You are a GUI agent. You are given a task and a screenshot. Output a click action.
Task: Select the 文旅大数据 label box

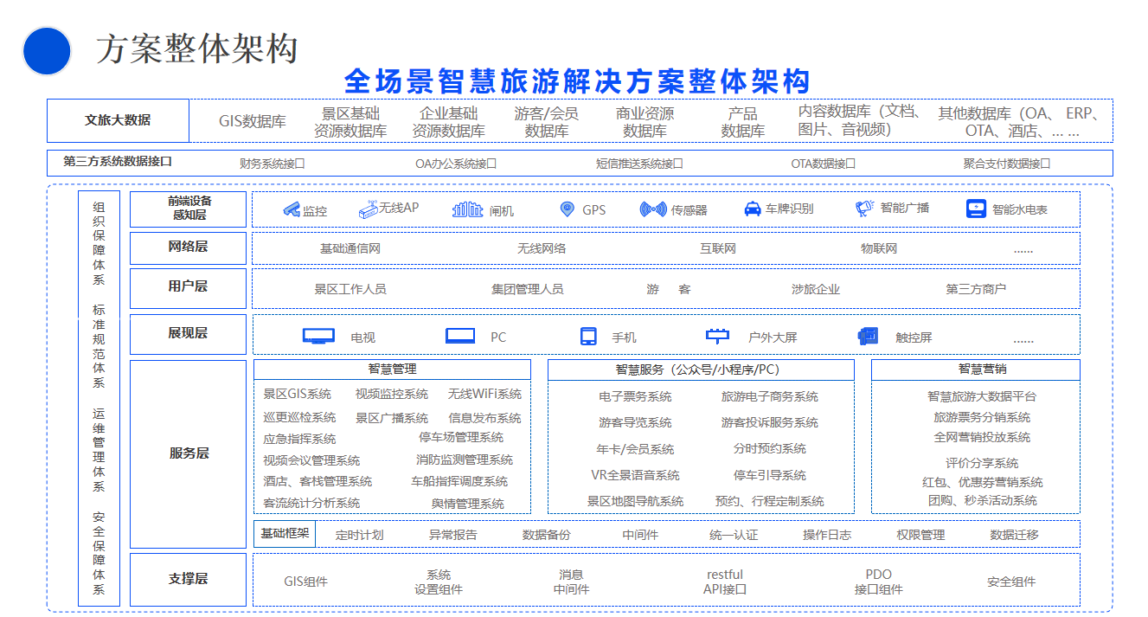(x=118, y=120)
